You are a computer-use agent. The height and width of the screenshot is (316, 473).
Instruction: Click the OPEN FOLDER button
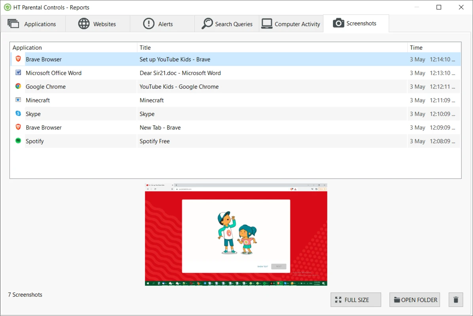(415, 300)
